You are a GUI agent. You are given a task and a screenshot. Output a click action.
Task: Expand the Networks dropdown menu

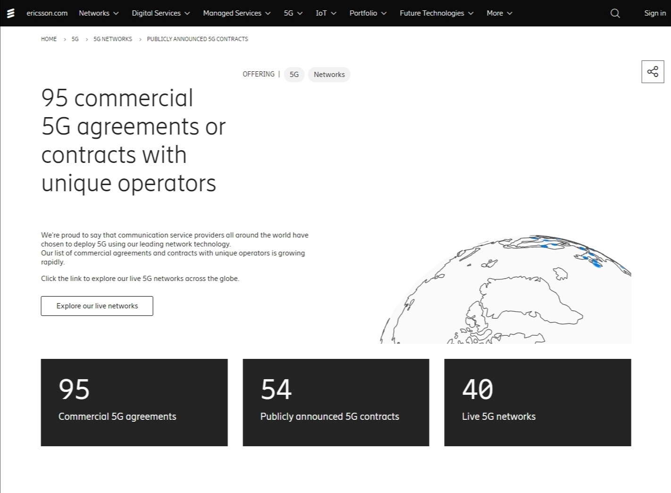[99, 13]
